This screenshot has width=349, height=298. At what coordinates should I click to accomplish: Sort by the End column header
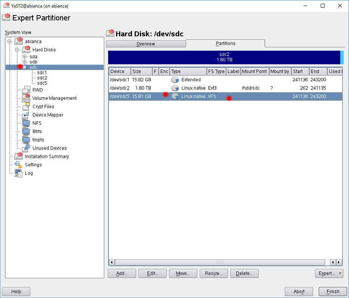[318, 71]
